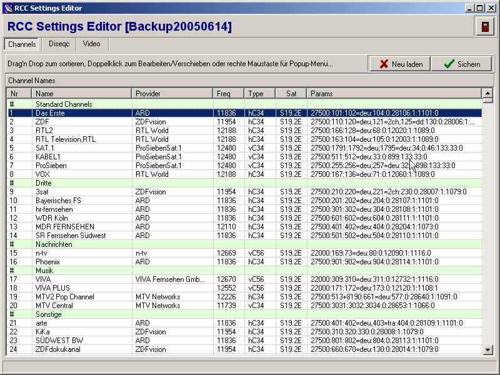The height and width of the screenshot is (375, 500).
Task: Select the Sonstige group row
Action: coord(244,314)
